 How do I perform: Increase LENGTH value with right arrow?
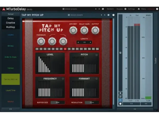[90, 42]
